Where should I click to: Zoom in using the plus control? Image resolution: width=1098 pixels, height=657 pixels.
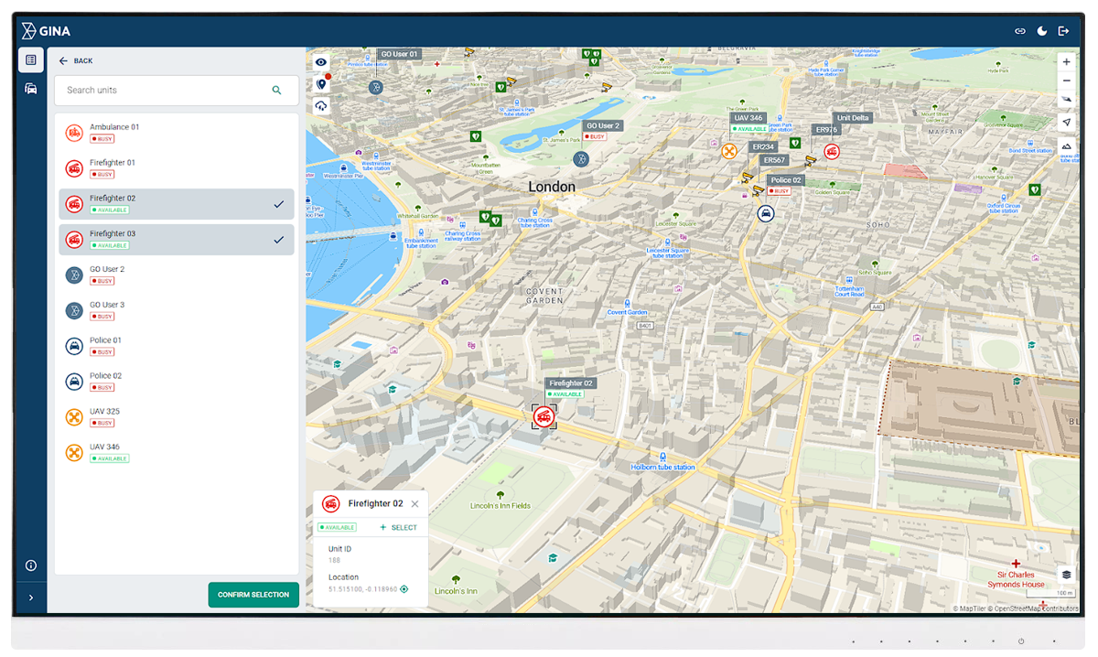coord(1066,61)
